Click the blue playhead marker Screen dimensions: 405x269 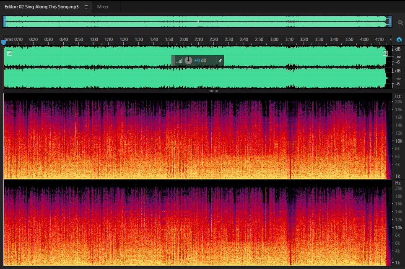pos(3,43)
